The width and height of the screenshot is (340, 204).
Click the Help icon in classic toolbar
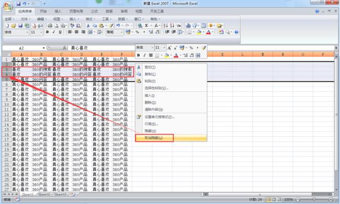(236, 32)
